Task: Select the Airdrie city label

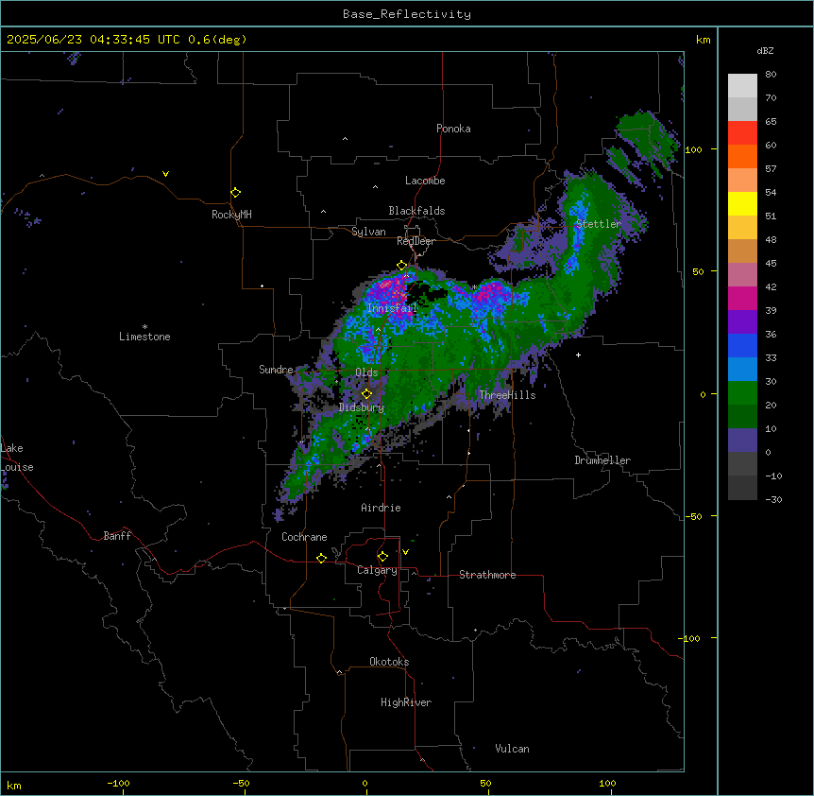Action: coord(382,508)
